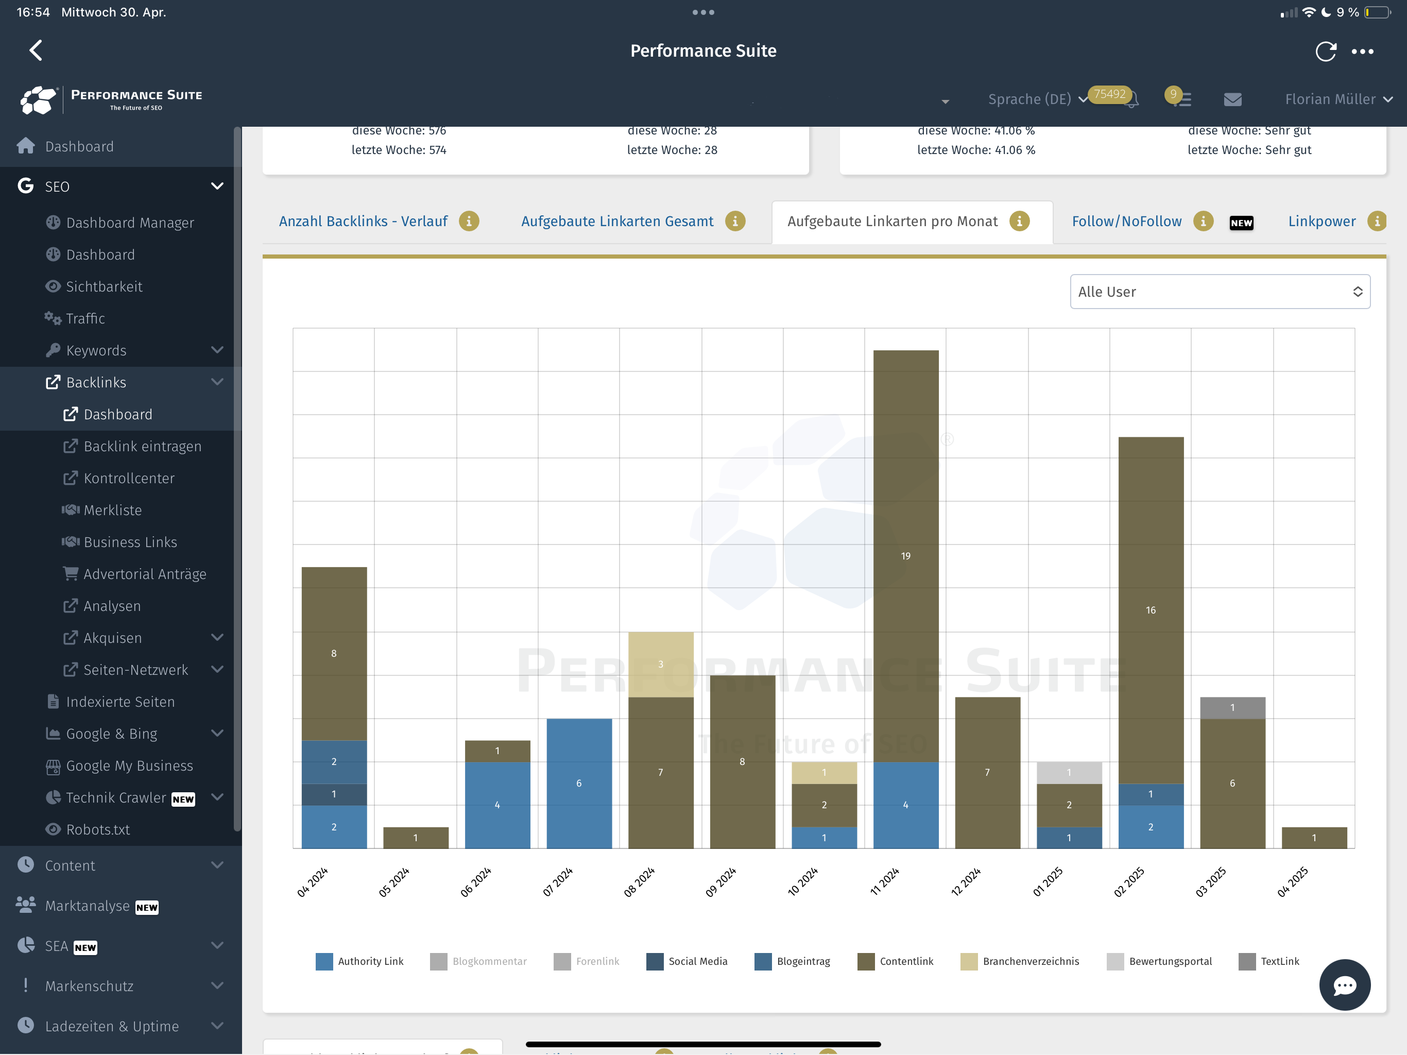
Task: Expand the Akquisen submenu chevron
Action: pyautogui.click(x=217, y=638)
